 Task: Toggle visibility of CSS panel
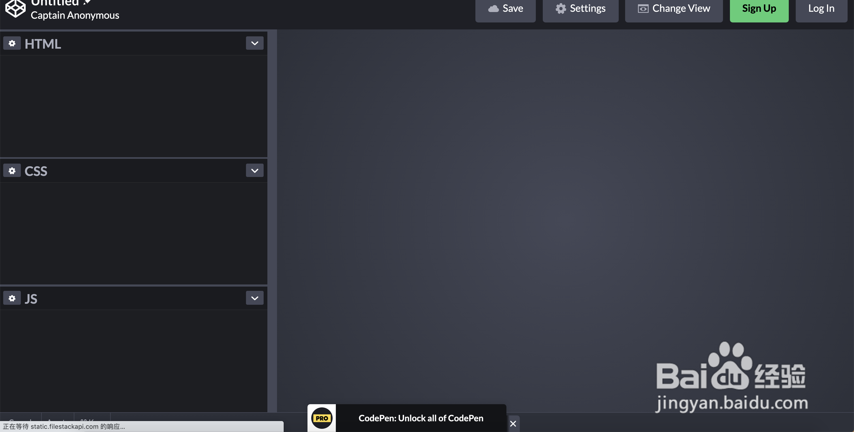click(255, 170)
